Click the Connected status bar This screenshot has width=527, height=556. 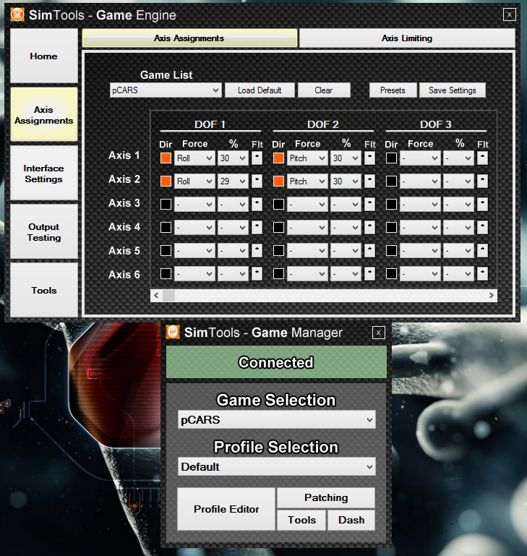(x=276, y=362)
